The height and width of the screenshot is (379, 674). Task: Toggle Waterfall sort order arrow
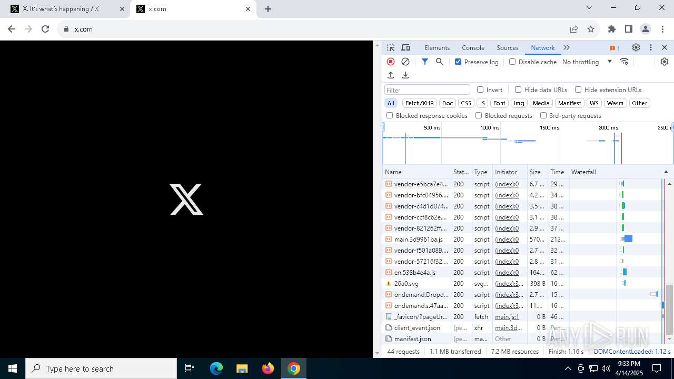pyautogui.click(x=666, y=172)
